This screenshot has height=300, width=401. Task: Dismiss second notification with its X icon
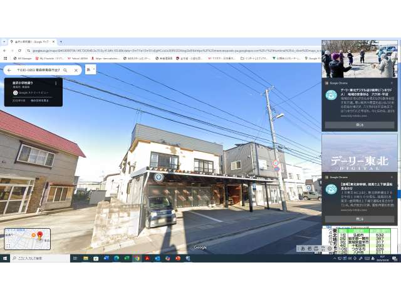tap(392, 177)
